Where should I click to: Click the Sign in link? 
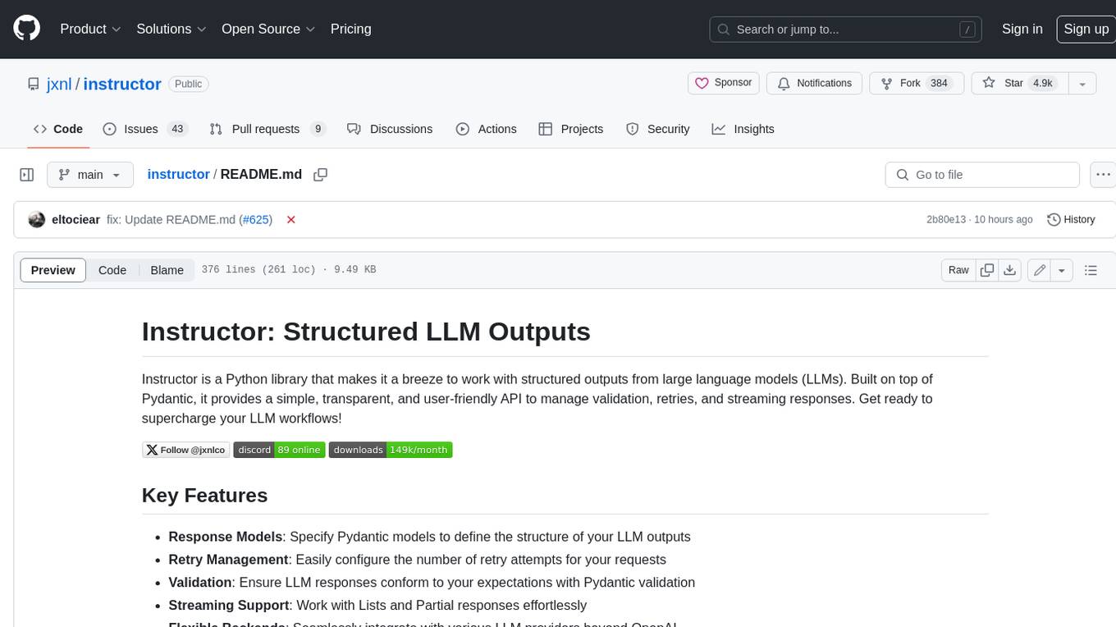[x=1022, y=29]
